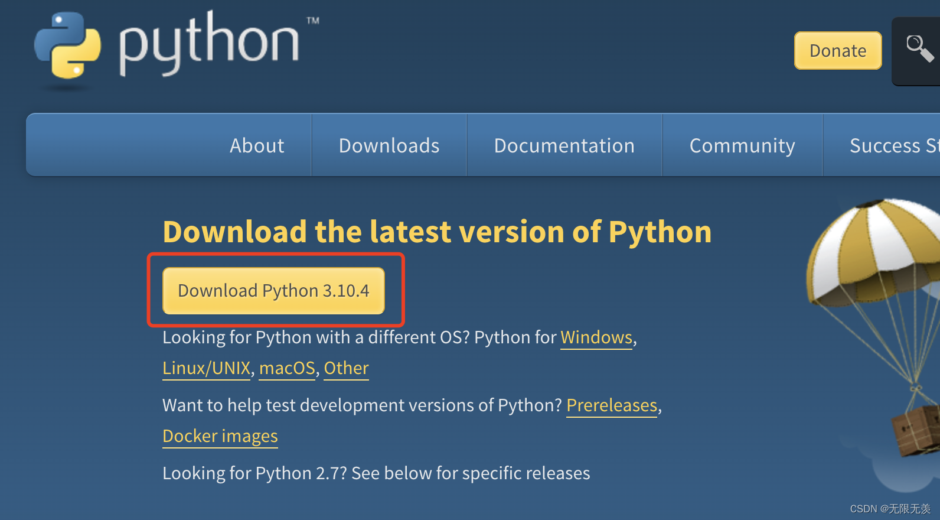
Task: Click the Donate button
Action: click(x=838, y=51)
